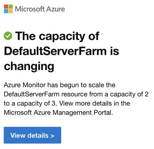The image size is (154, 149).
Task: Click the blue square of Microsoft logo
Action: click(6, 11)
